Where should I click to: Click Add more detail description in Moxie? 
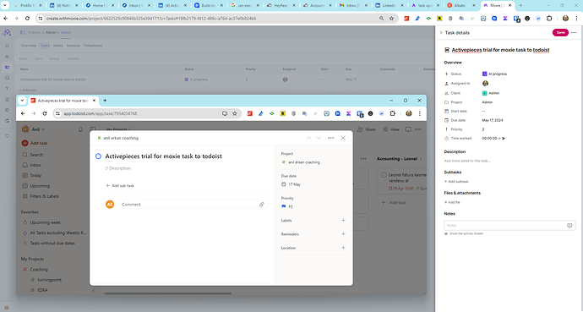click(467, 161)
